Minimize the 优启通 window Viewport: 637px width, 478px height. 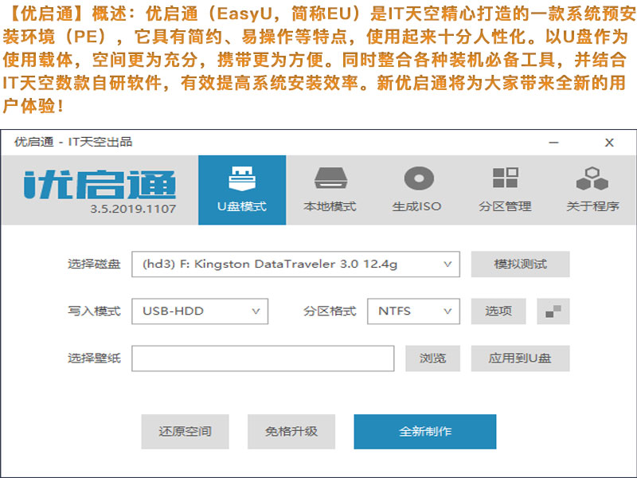pyautogui.click(x=553, y=143)
